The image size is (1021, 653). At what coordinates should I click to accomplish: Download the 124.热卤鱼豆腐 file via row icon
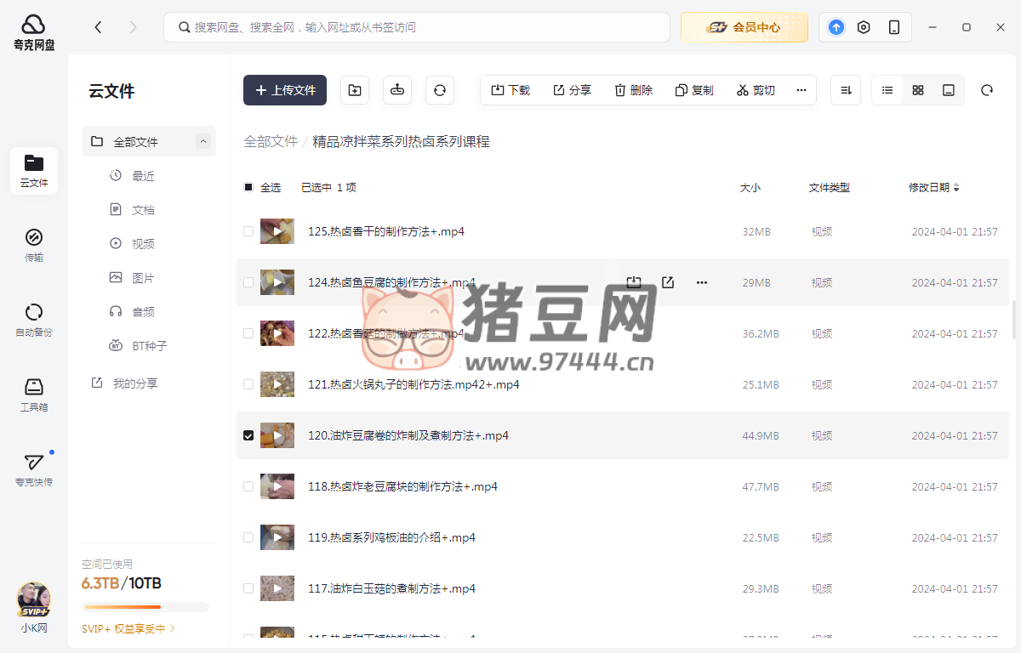(634, 282)
